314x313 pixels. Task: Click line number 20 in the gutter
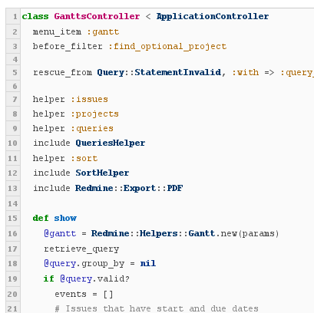[x=12, y=295]
